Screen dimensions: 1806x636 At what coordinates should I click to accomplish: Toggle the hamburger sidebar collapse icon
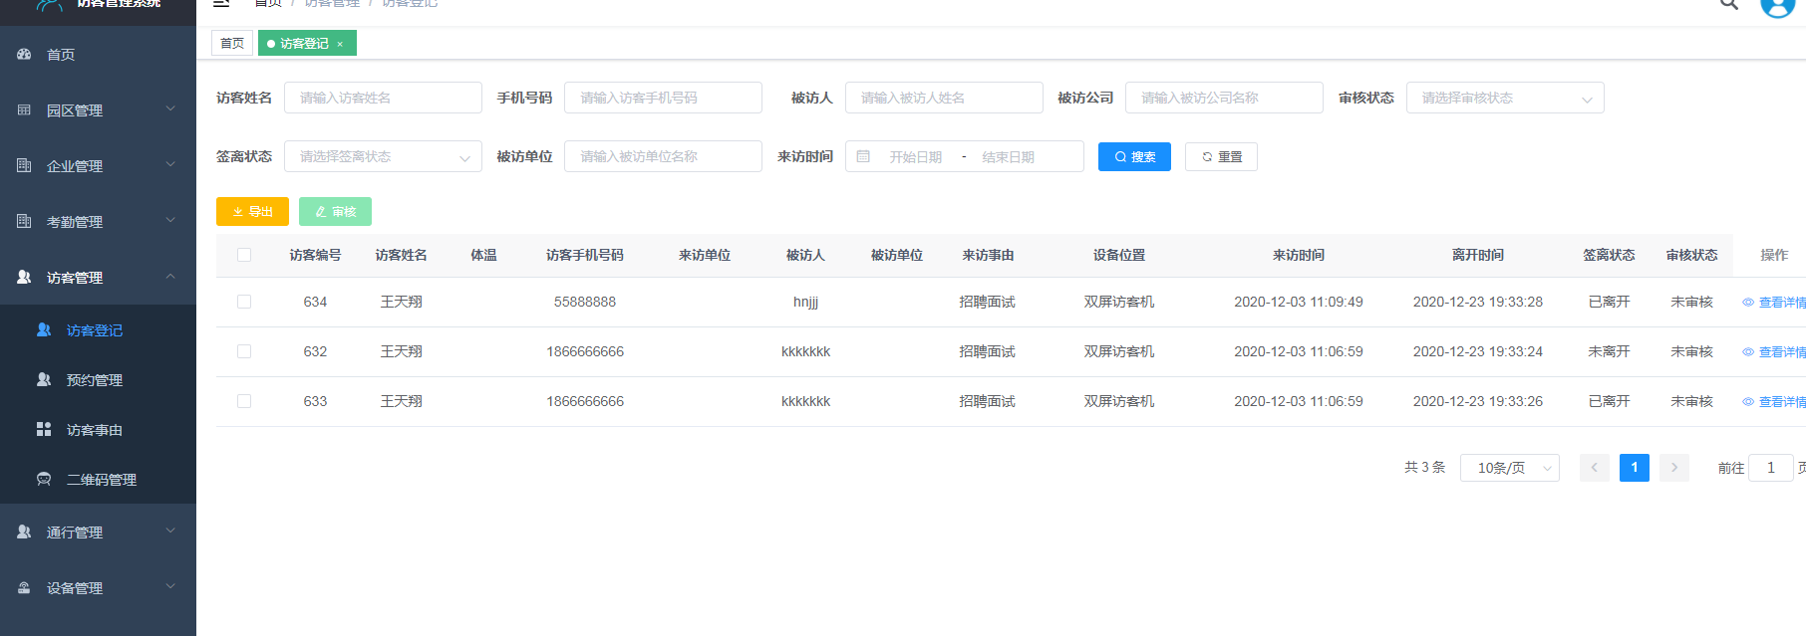221,4
